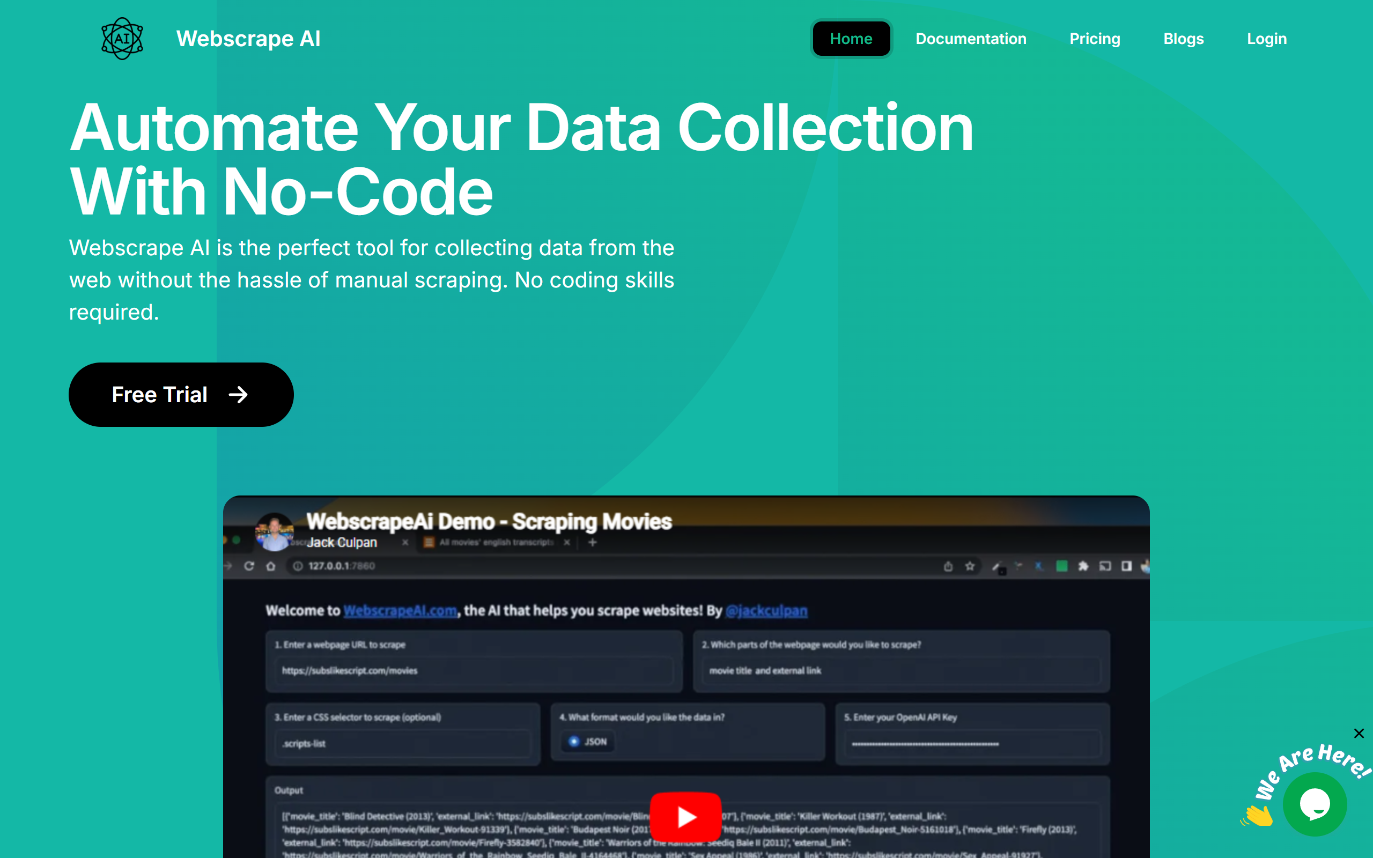This screenshot has height=858, width=1373.
Task: Go to the Pricing page
Action: tap(1095, 39)
